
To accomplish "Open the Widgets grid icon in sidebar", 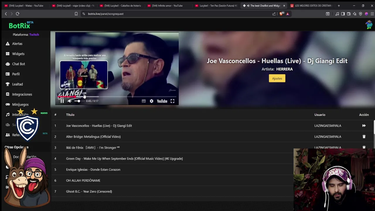I will click(8, 54).
